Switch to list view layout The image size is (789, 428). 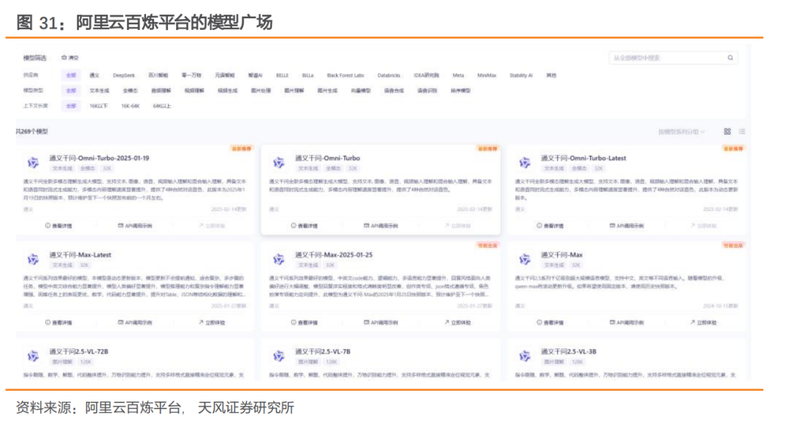coord(742,131)
